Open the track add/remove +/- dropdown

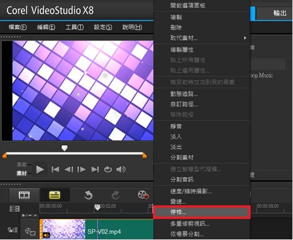coord(29,215)
